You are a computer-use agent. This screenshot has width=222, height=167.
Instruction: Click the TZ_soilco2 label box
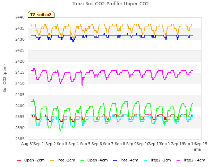[x=41, y=15]
